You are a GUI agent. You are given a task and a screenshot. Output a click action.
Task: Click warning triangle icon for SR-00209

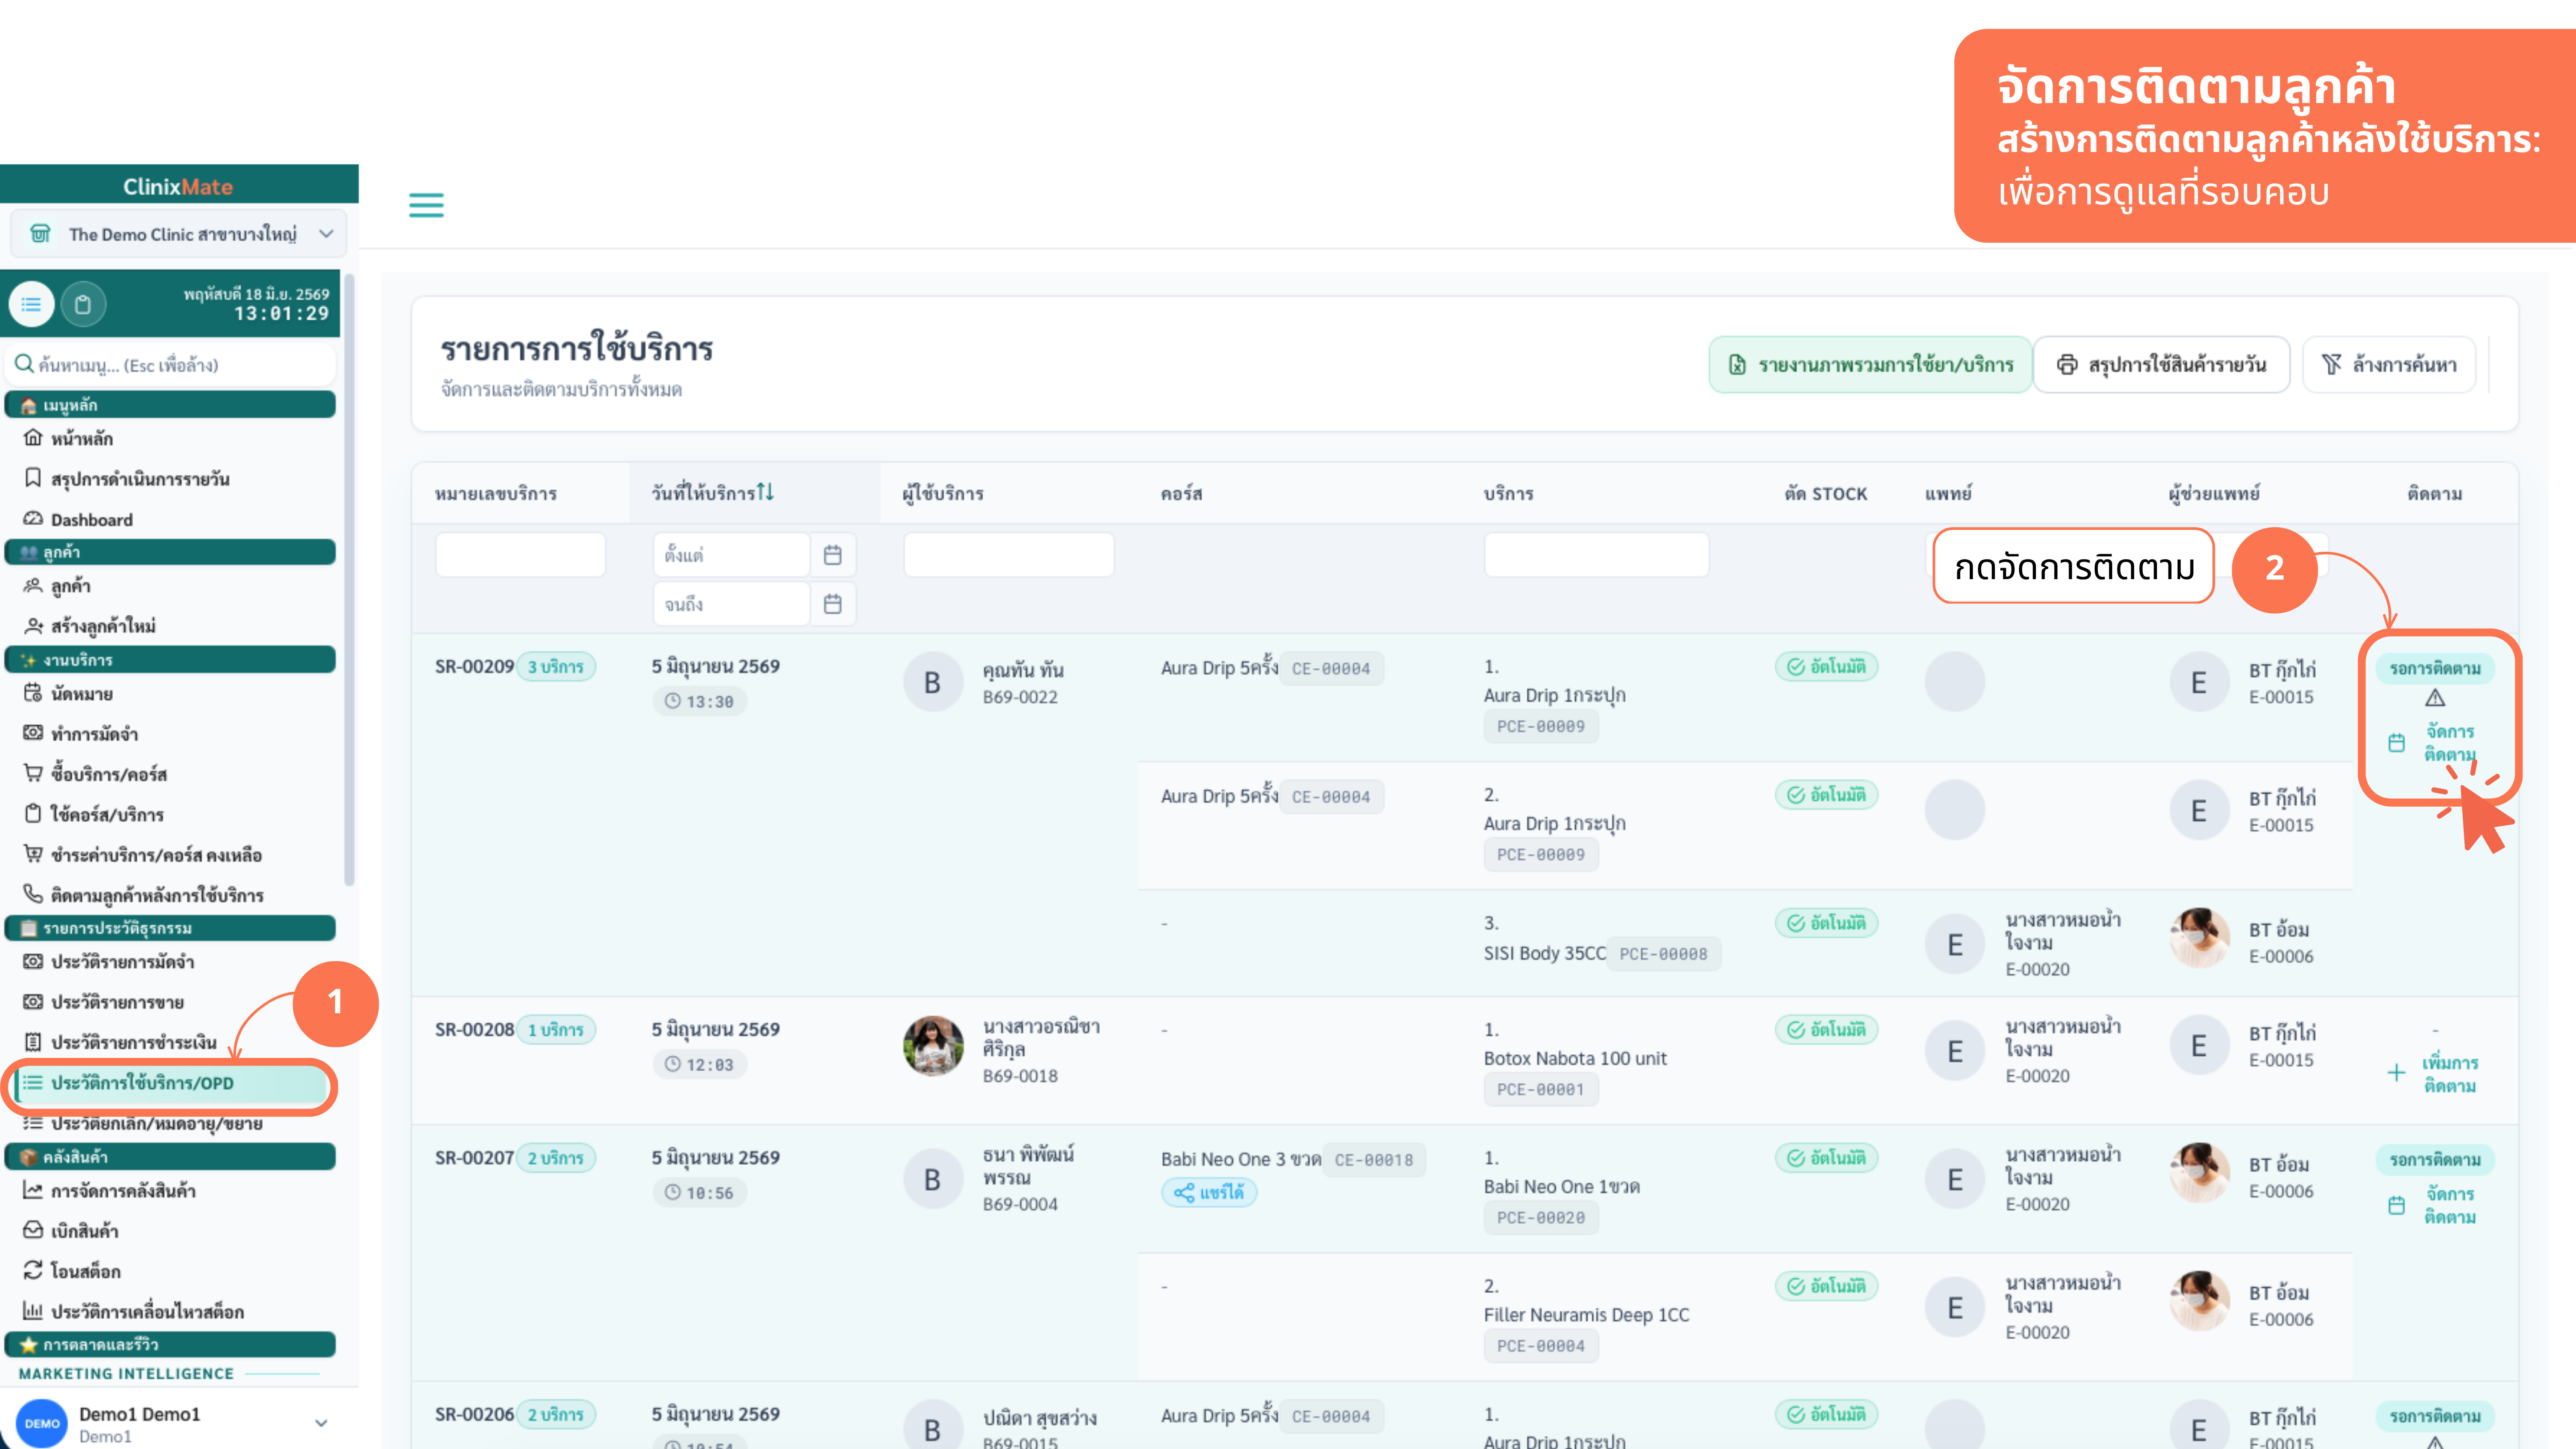(2435, 698)
